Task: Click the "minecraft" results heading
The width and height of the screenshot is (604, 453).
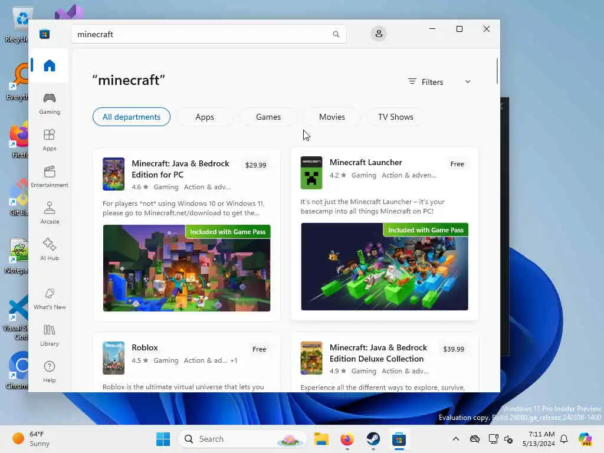Action: 128,80
